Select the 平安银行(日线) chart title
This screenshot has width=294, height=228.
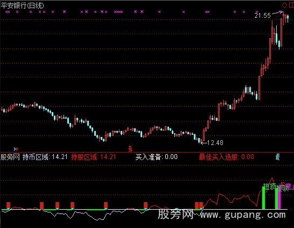[22, 5]
